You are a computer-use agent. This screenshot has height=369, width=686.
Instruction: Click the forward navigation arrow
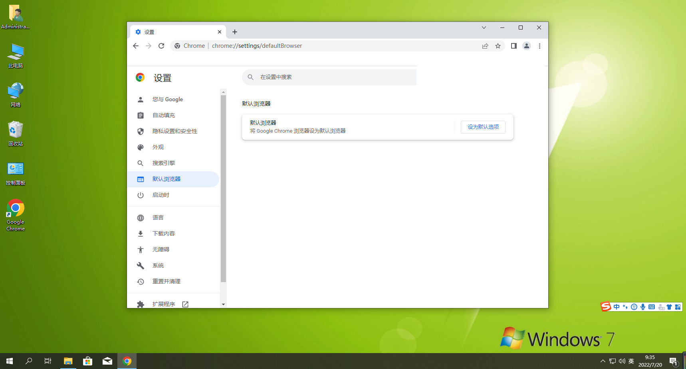(149, 46)
